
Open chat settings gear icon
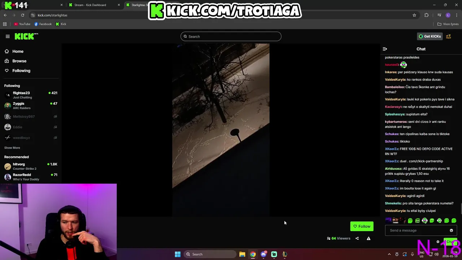[438, 242]
